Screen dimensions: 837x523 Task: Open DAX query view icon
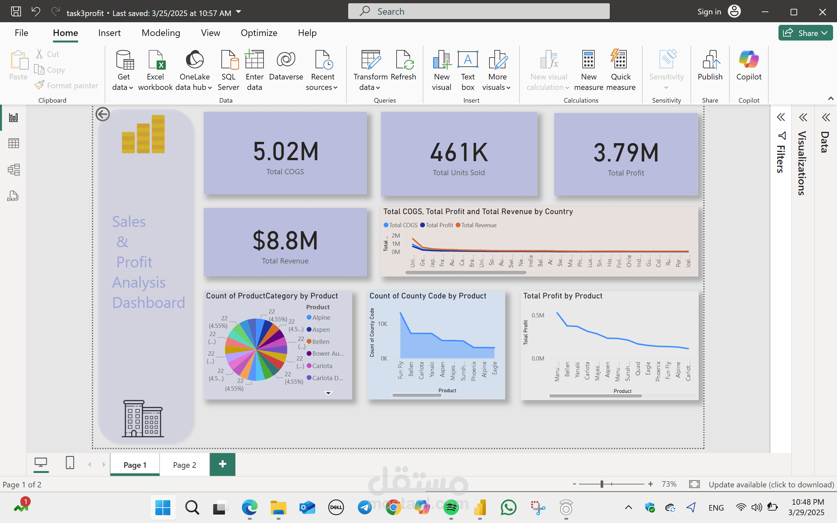13,196
